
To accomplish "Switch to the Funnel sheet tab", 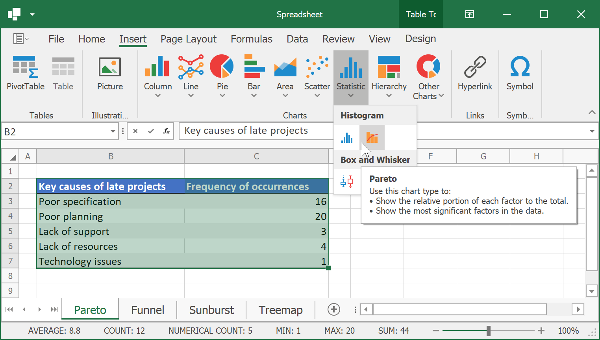I will (x=148, y=310).
